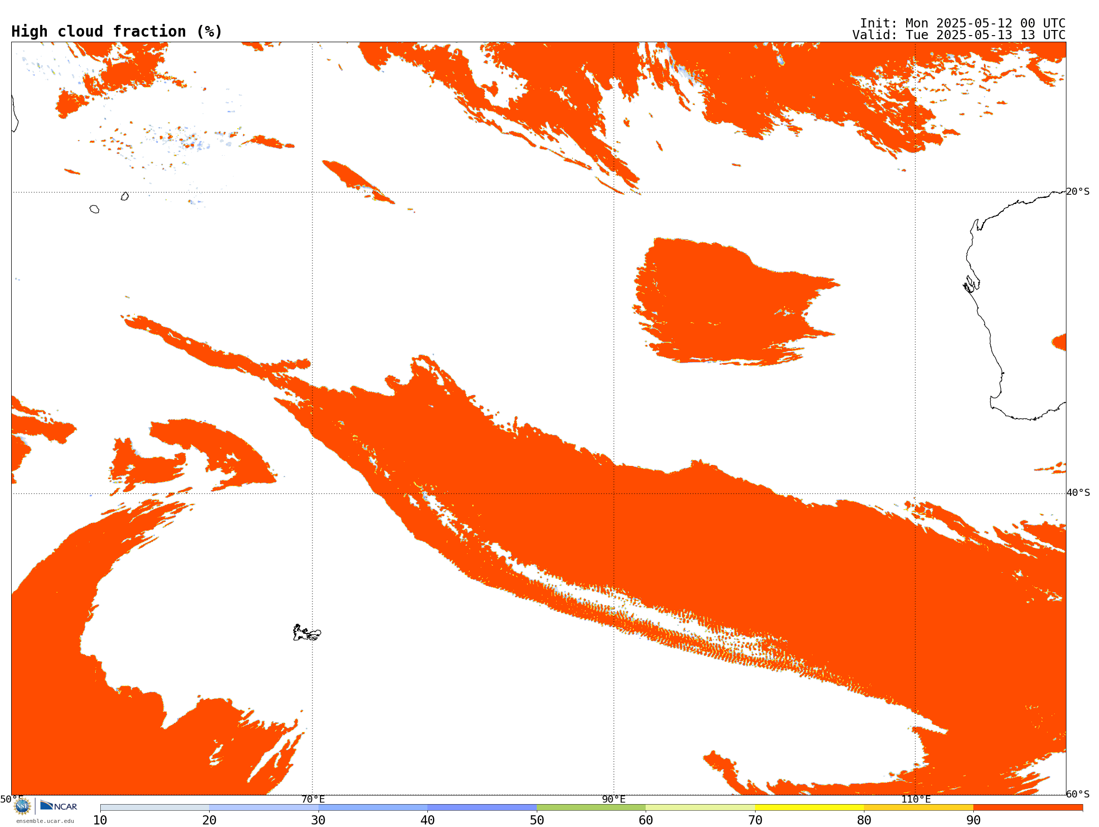This screenshot has width=1099, height=827.
Task: Click the ensemble.ucar.edu text
Action: point(45,821)
